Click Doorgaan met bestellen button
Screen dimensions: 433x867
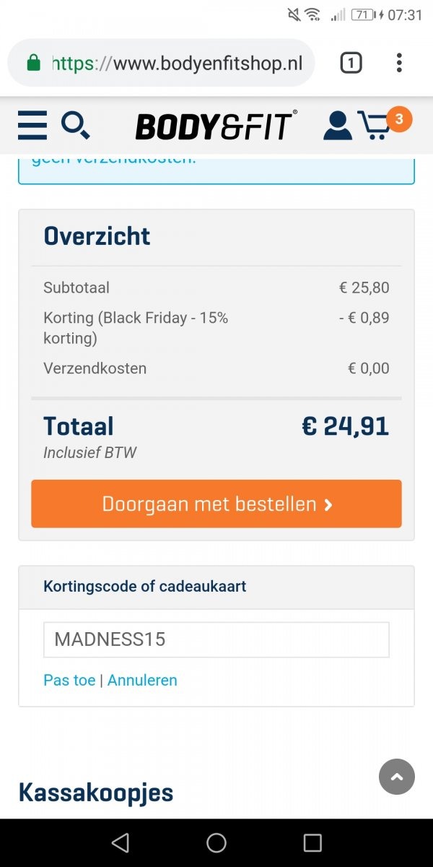[x=216, y=504]
